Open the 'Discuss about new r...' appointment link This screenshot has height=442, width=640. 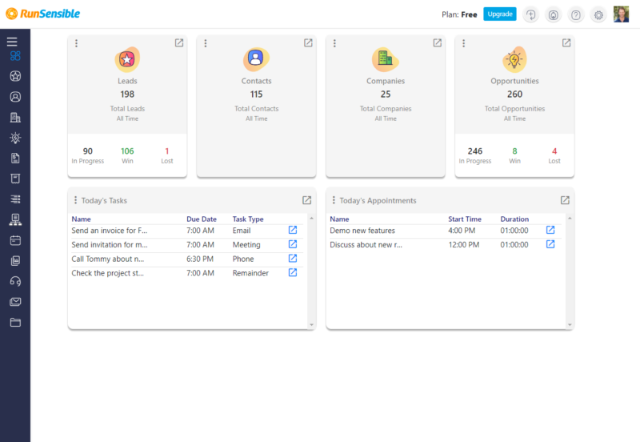pos(550,244)
